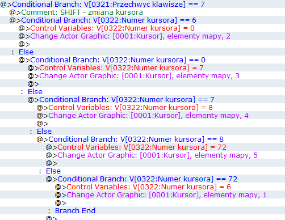Select Control Variables Numer kursora = 6

142,187
